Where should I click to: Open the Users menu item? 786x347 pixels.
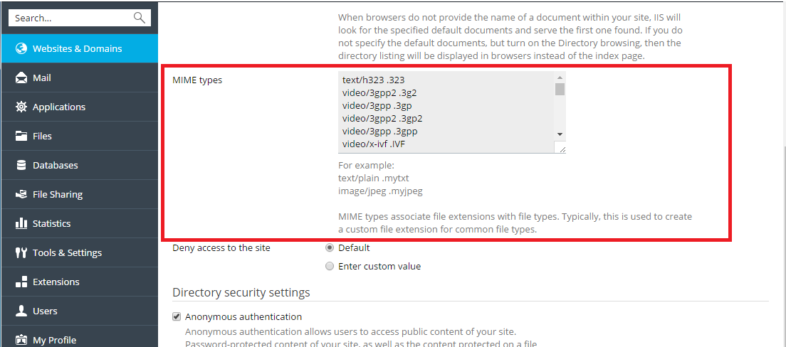coord(45,311)
